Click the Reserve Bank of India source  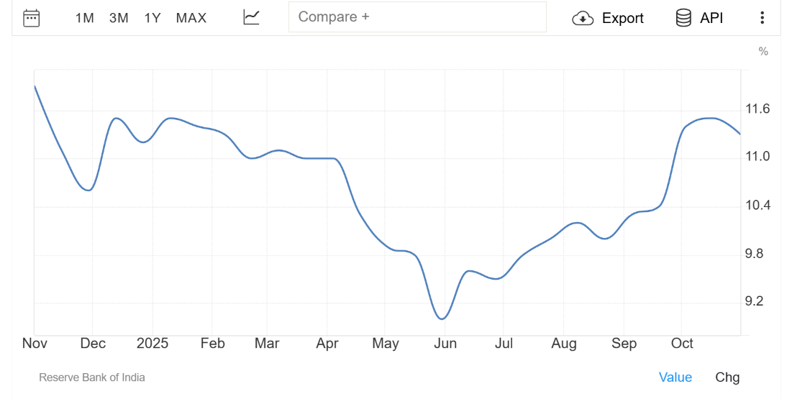(92, 377)
